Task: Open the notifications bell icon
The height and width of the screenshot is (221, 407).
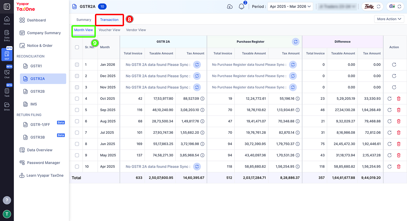Action: (x=241, y=7)
